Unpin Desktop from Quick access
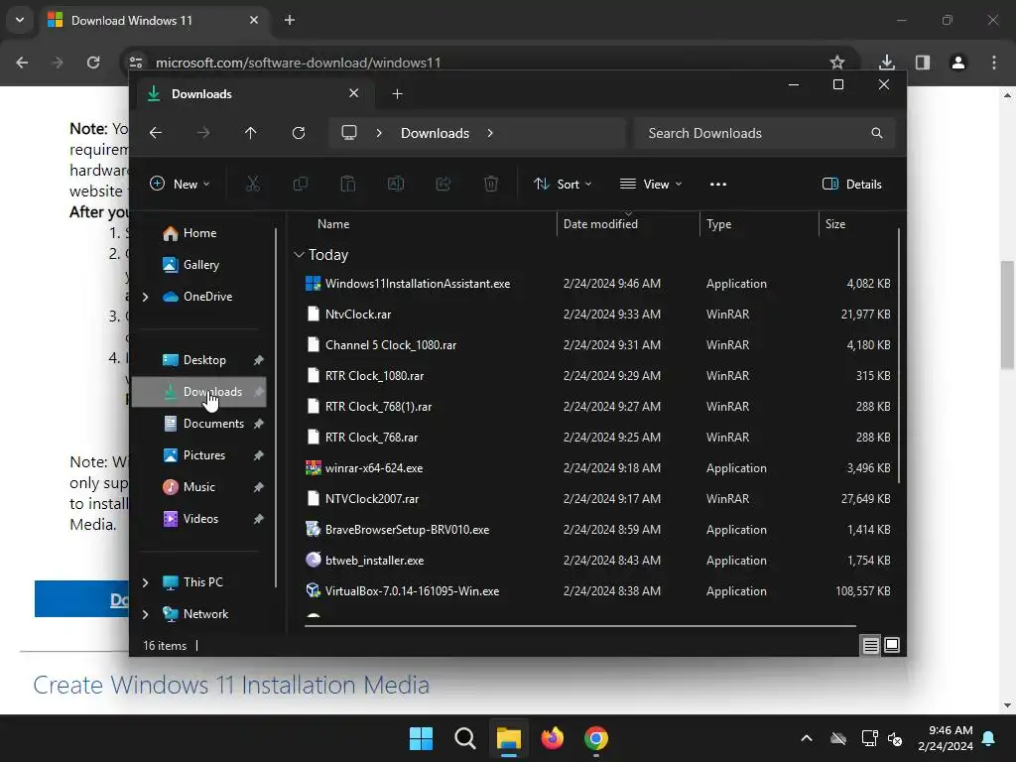This screenshot has width=1016, height=762. click(x=259, y=360)
